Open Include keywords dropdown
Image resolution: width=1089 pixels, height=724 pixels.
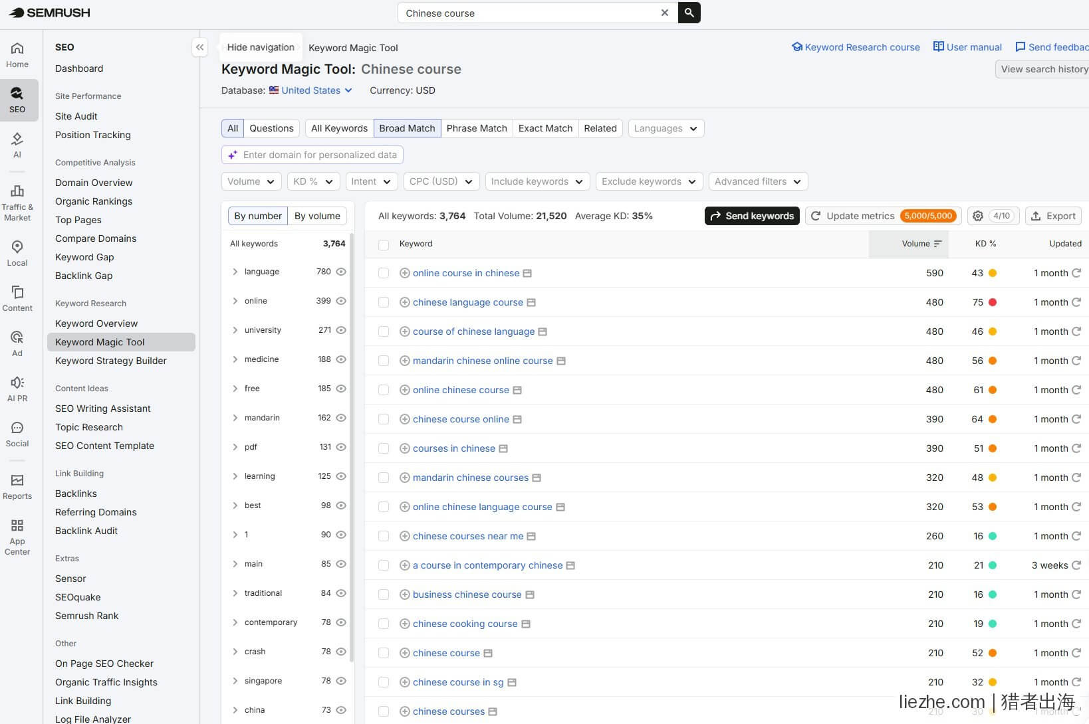[x=537, y=181]
